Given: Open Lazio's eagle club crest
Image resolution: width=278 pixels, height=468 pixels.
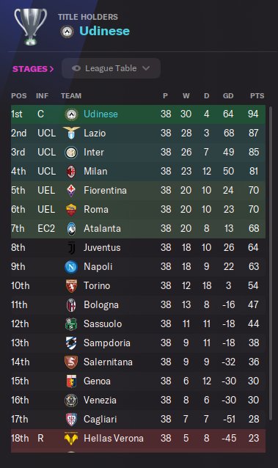Looking at the screenshot, I should click(x=71, y=133).
